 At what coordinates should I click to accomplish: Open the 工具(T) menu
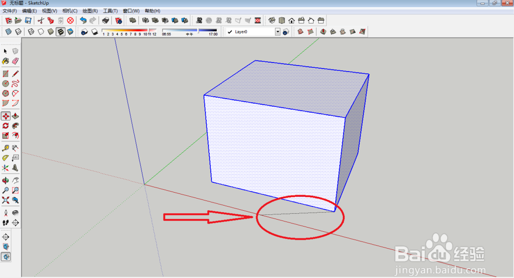pos(111,11)
